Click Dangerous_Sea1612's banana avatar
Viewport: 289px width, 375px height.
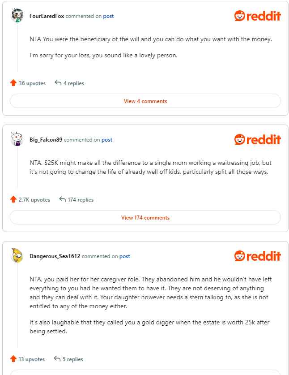[x=17, y=256]
